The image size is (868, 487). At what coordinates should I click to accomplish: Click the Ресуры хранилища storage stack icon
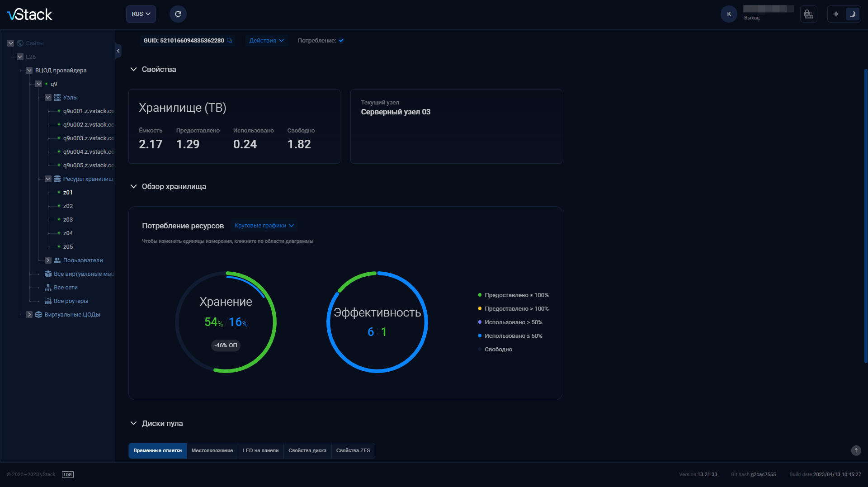57,179
